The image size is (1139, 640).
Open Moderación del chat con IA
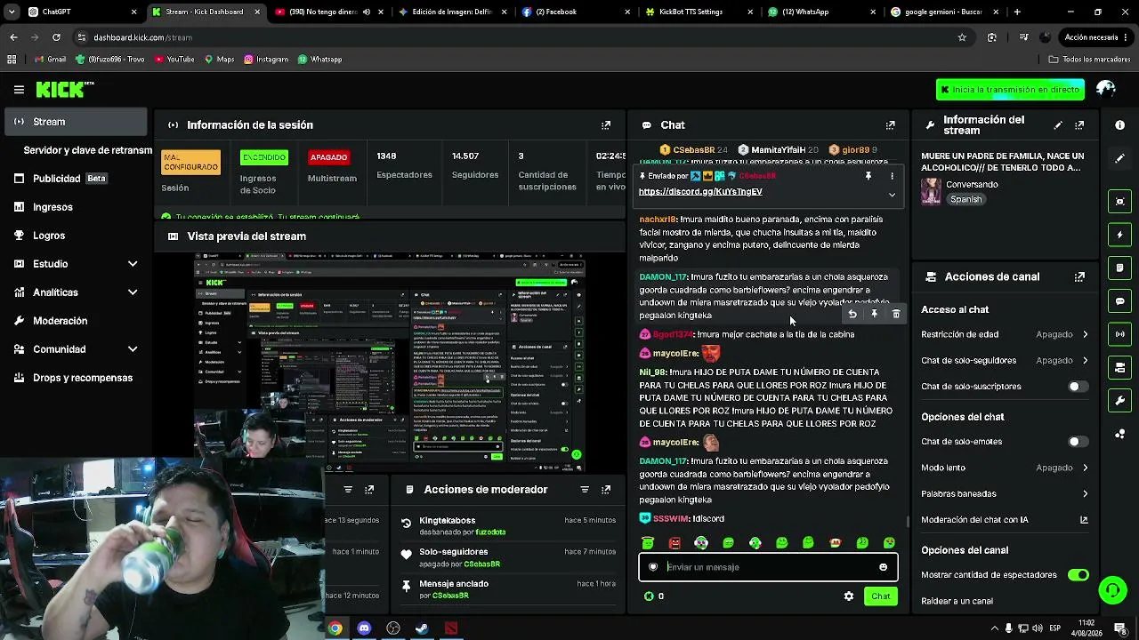pos(1005,520)
